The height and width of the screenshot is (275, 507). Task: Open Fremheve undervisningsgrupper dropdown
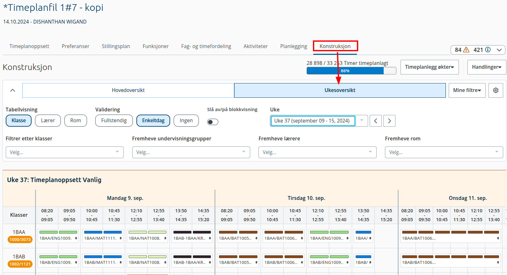tap(191, 152)
